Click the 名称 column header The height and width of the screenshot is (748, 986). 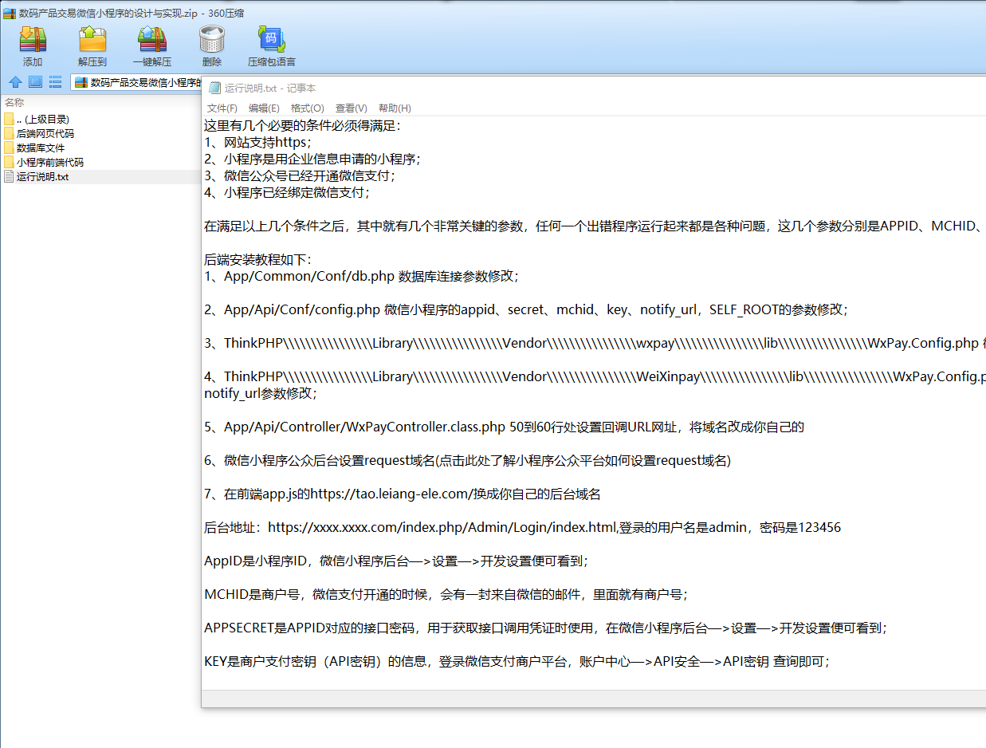click(x=14, y=102)
